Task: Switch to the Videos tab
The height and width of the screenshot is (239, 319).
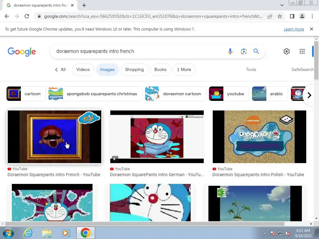Action: 83,69
